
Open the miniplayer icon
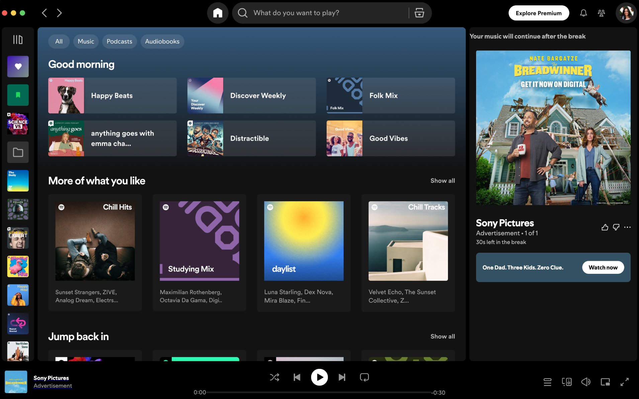coord(605,382)
